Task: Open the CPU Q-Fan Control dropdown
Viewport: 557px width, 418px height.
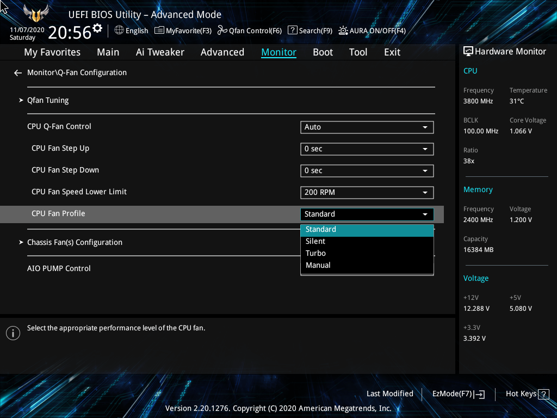Action: point(367,127)
